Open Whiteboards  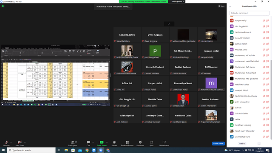pos(164,144)
